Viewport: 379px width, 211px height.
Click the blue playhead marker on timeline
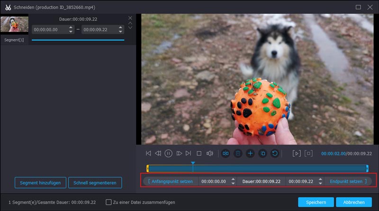point(193,164)
